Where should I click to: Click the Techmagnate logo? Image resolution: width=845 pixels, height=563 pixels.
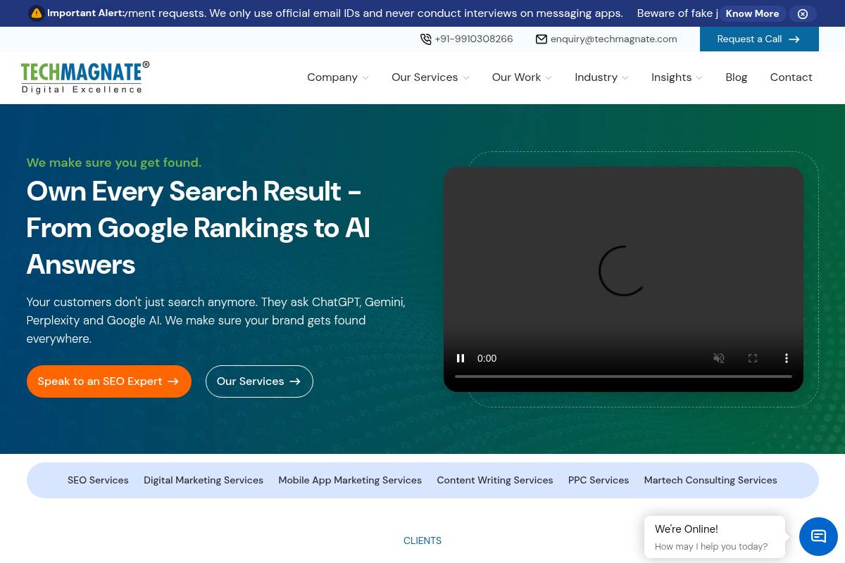click(x=85, y=77)
